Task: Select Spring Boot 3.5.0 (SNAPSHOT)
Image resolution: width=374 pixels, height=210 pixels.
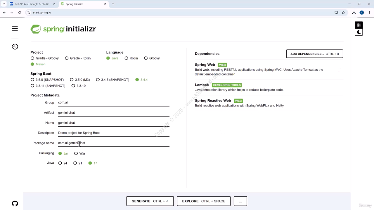Action: point(47,80)
